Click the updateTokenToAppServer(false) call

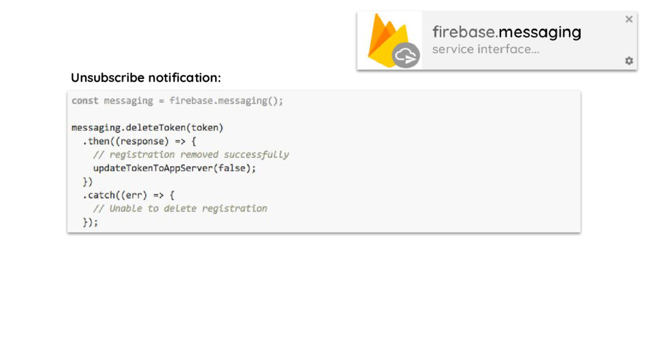click(174, 168)
